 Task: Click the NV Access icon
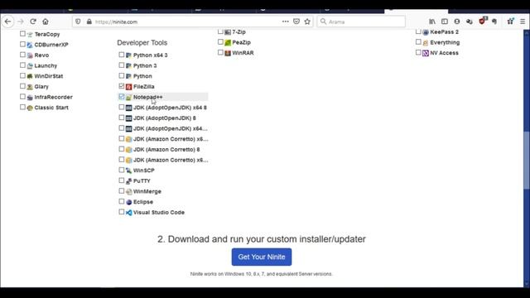(x=426, y=53)
